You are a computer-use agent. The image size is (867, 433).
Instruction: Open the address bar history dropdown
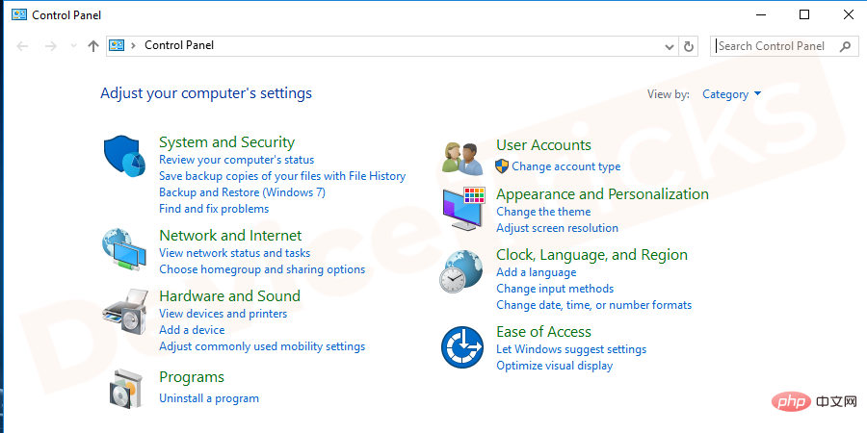(670, 46)
